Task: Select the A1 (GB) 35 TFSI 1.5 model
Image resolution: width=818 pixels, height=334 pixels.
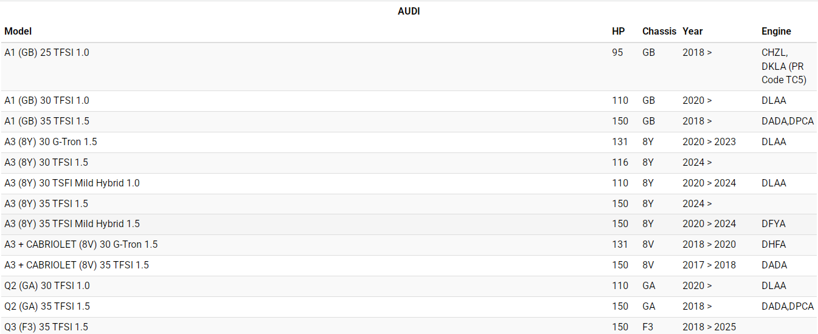Action: [x=47, y=121]
